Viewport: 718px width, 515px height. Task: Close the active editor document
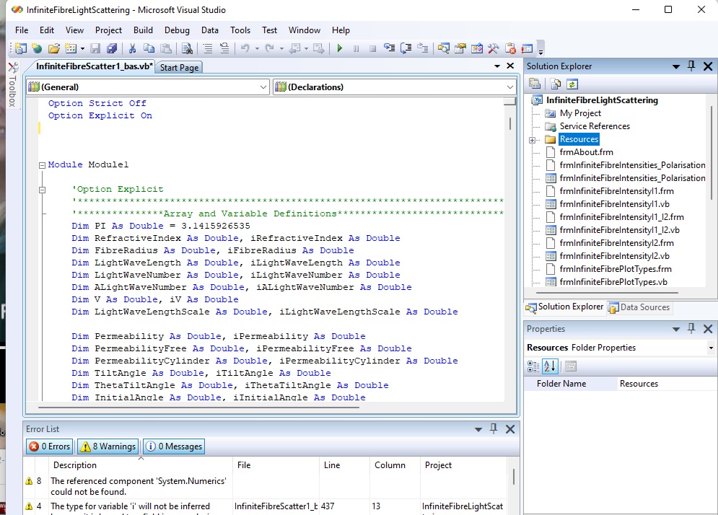tap(511, 66)
